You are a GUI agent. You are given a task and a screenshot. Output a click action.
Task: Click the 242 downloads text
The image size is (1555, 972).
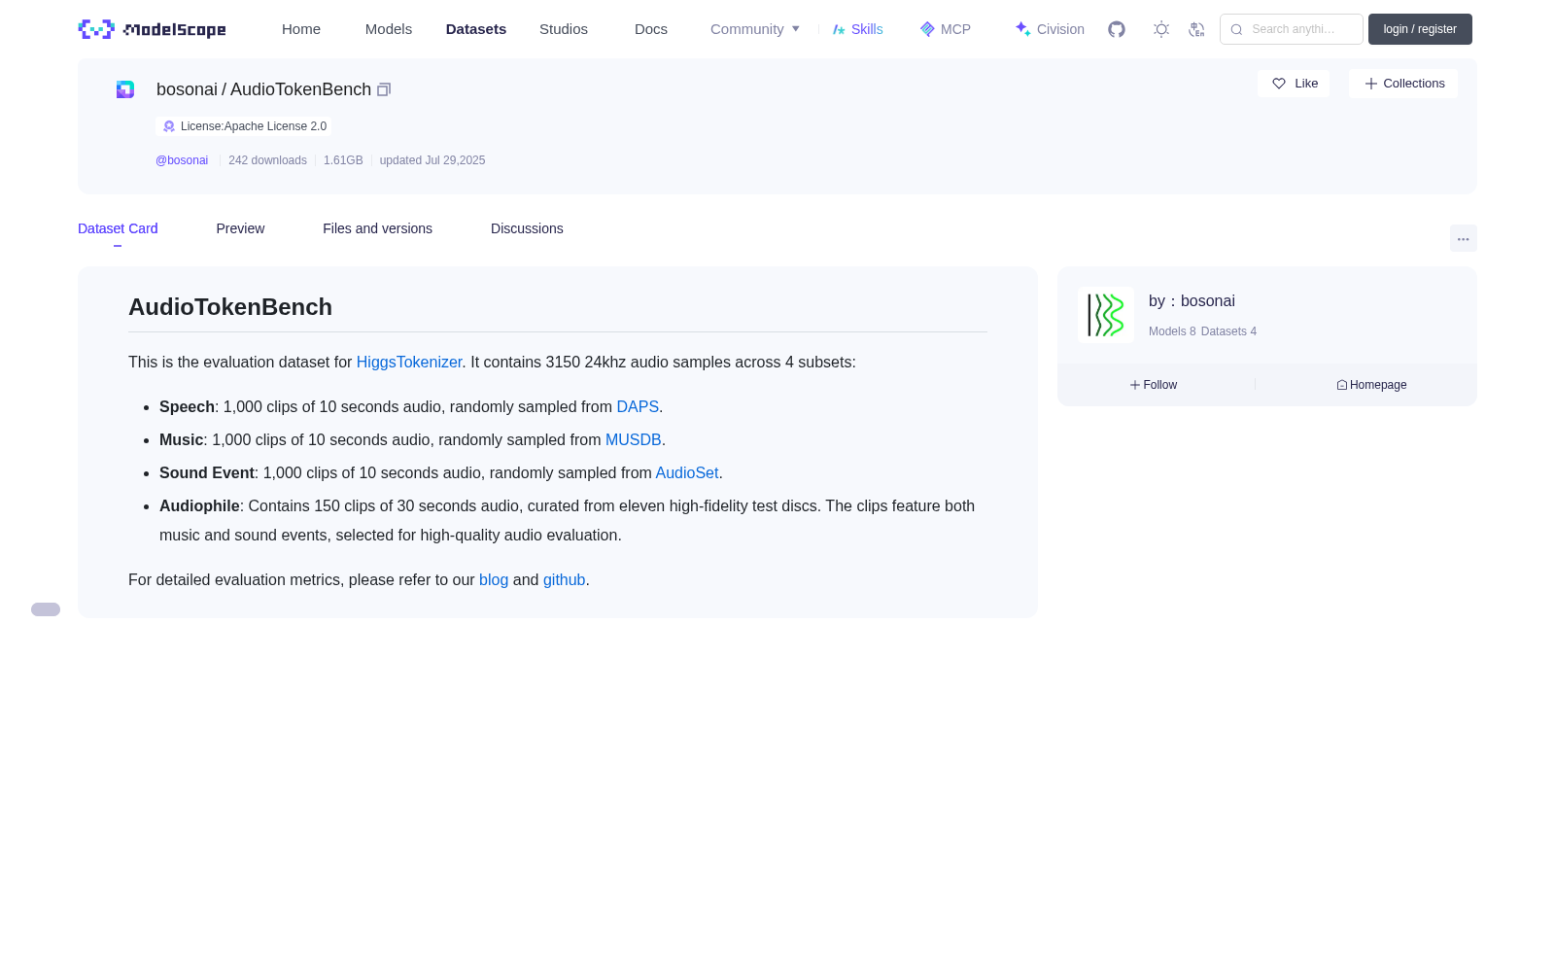pyautogui.click(x=267, y=160)
